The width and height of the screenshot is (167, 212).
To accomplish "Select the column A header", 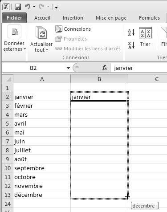I will pyautogui.click(x=42, y=79).
